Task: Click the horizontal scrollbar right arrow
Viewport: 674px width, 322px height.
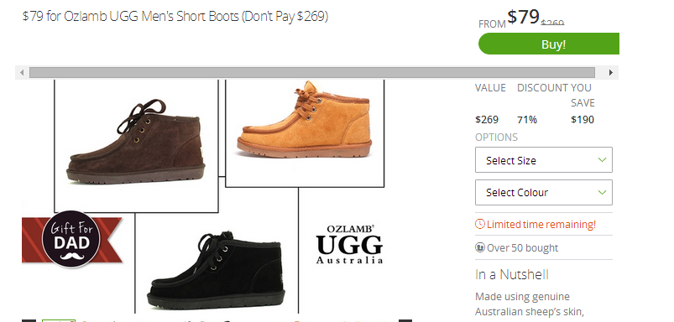Action: 610,73
